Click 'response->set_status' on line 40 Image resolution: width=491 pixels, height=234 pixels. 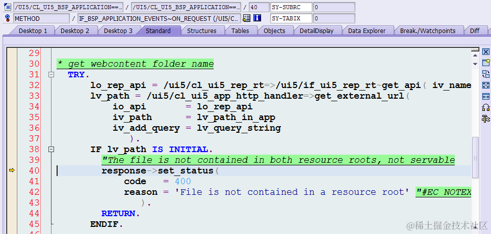point(158,171)
